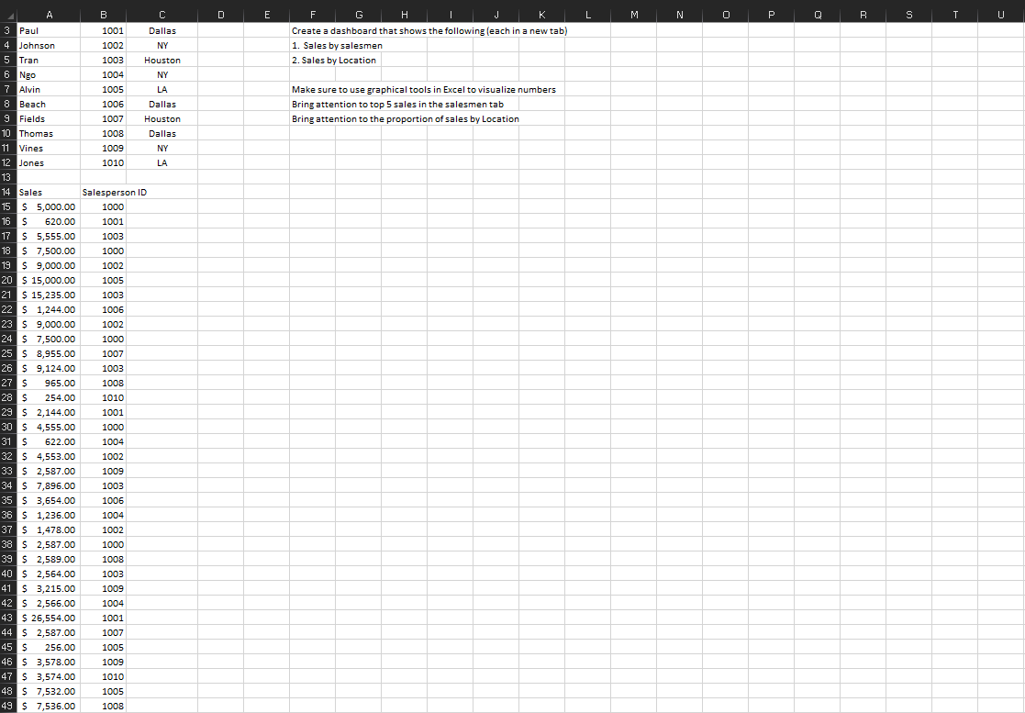Select column F header
The width and height of the screenshot is (1025, 713).
click(313, 14)
